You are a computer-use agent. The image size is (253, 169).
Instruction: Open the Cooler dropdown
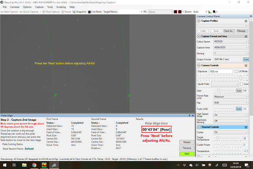230,132
